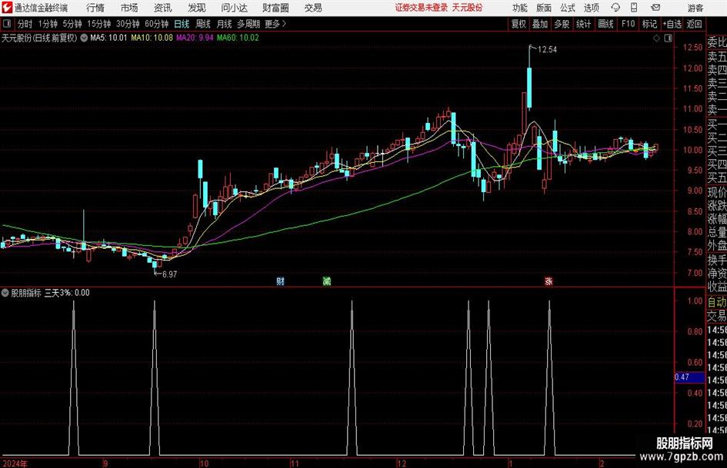
Task: Add stock via +自选 button
Action: click(672, 24)
